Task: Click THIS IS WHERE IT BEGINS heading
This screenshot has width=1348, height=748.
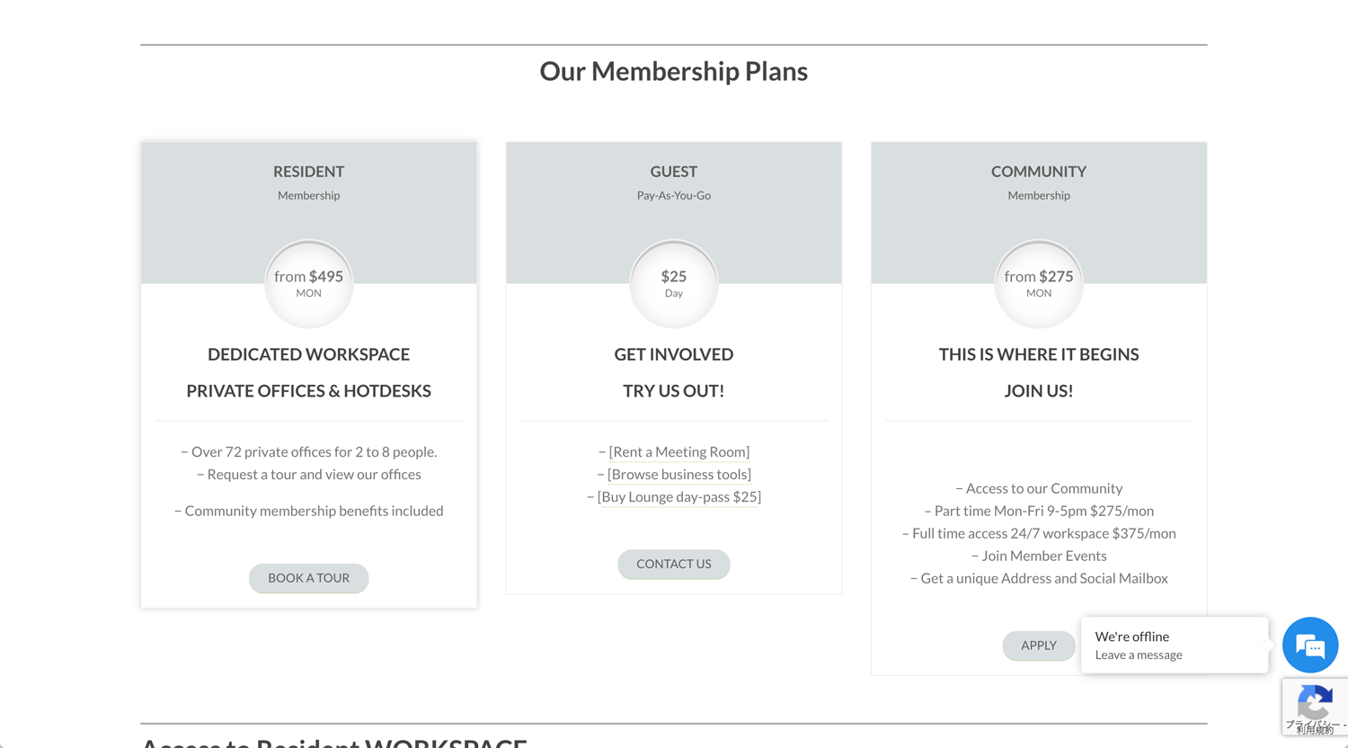Action: pos(1038,354)
